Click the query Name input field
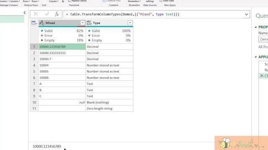The width and height of the screenshot is (268, 150). point(263,39)
